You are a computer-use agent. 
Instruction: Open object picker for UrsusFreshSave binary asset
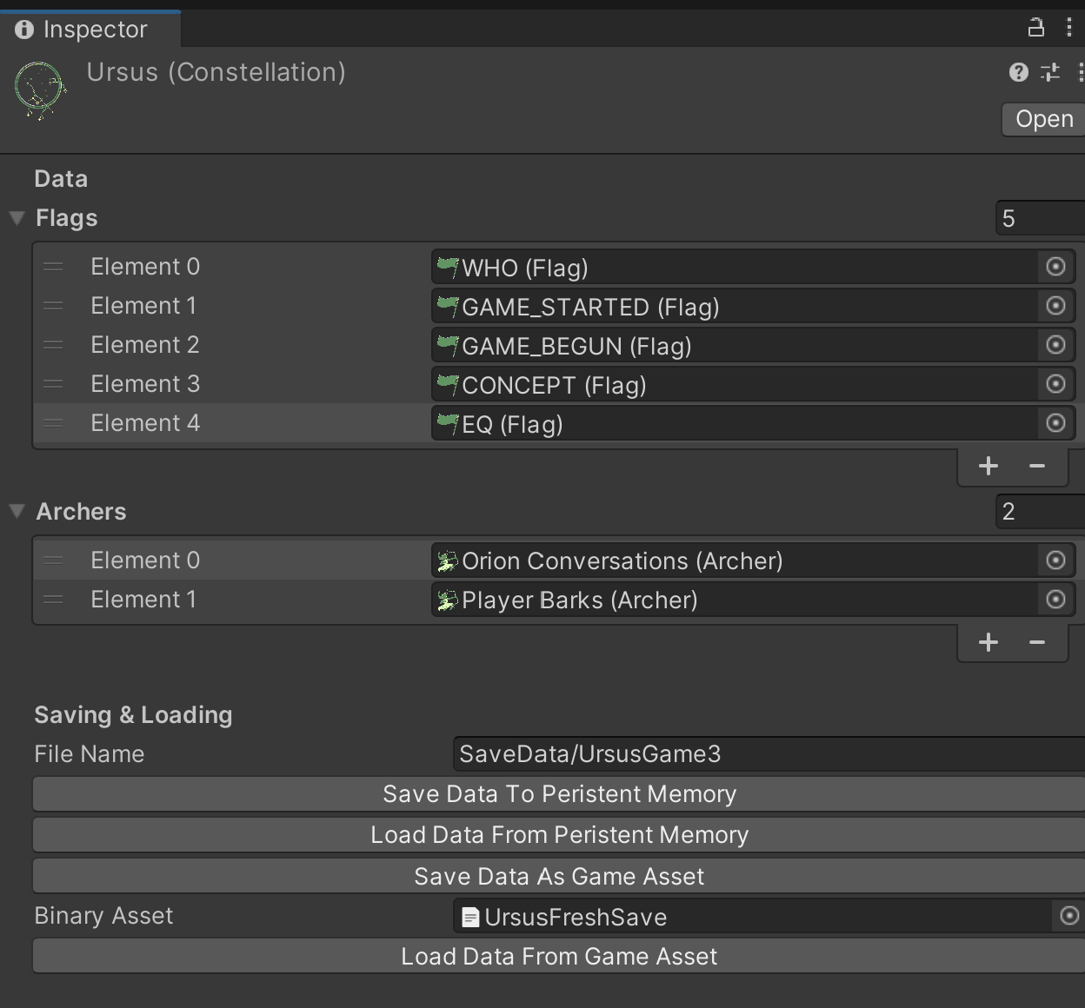click(1069, 916)
